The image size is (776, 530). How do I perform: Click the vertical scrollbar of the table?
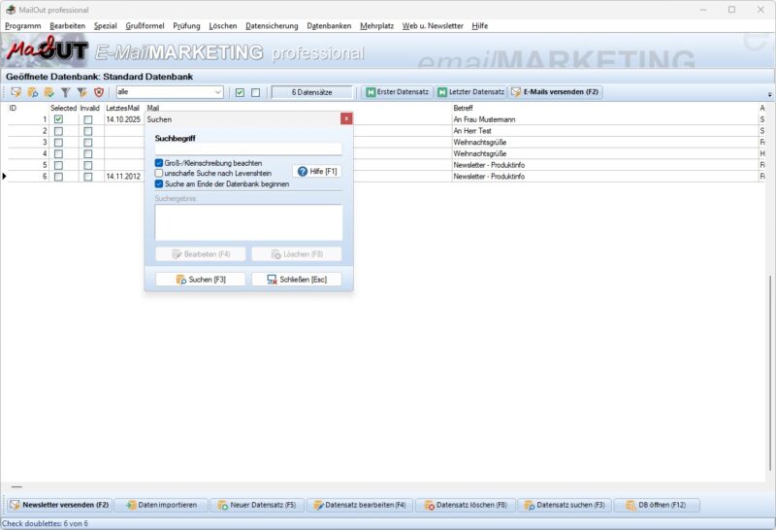(771, 291)
